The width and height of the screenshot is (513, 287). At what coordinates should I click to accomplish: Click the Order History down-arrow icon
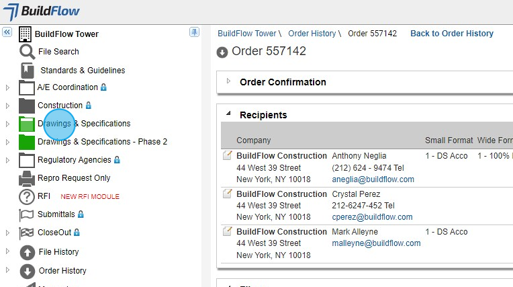pos(28,271)
